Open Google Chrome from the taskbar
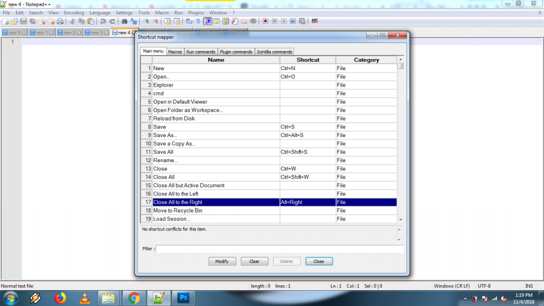The height and width of the screenshot is (306, 544). point(134,298)
